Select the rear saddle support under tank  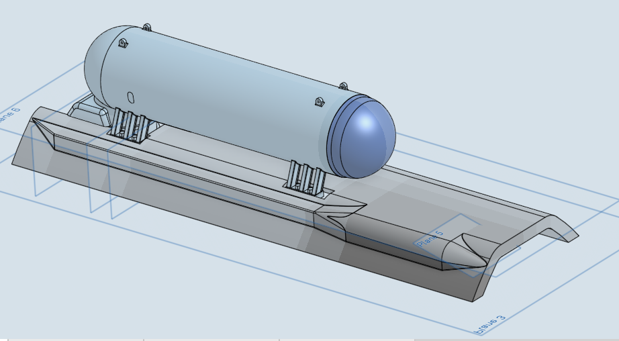(130, 126)
